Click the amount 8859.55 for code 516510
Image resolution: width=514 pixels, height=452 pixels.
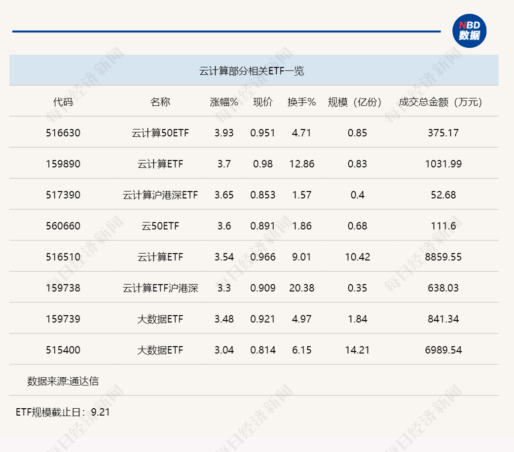[x=442, y=257]
